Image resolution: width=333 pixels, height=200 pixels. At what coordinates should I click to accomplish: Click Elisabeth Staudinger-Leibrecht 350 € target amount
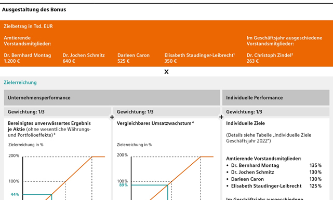pyautogui.click(x=199, y=58)
